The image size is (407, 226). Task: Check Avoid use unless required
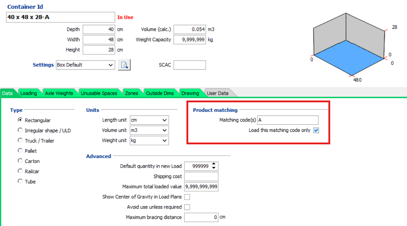click(x=187, y=207)
